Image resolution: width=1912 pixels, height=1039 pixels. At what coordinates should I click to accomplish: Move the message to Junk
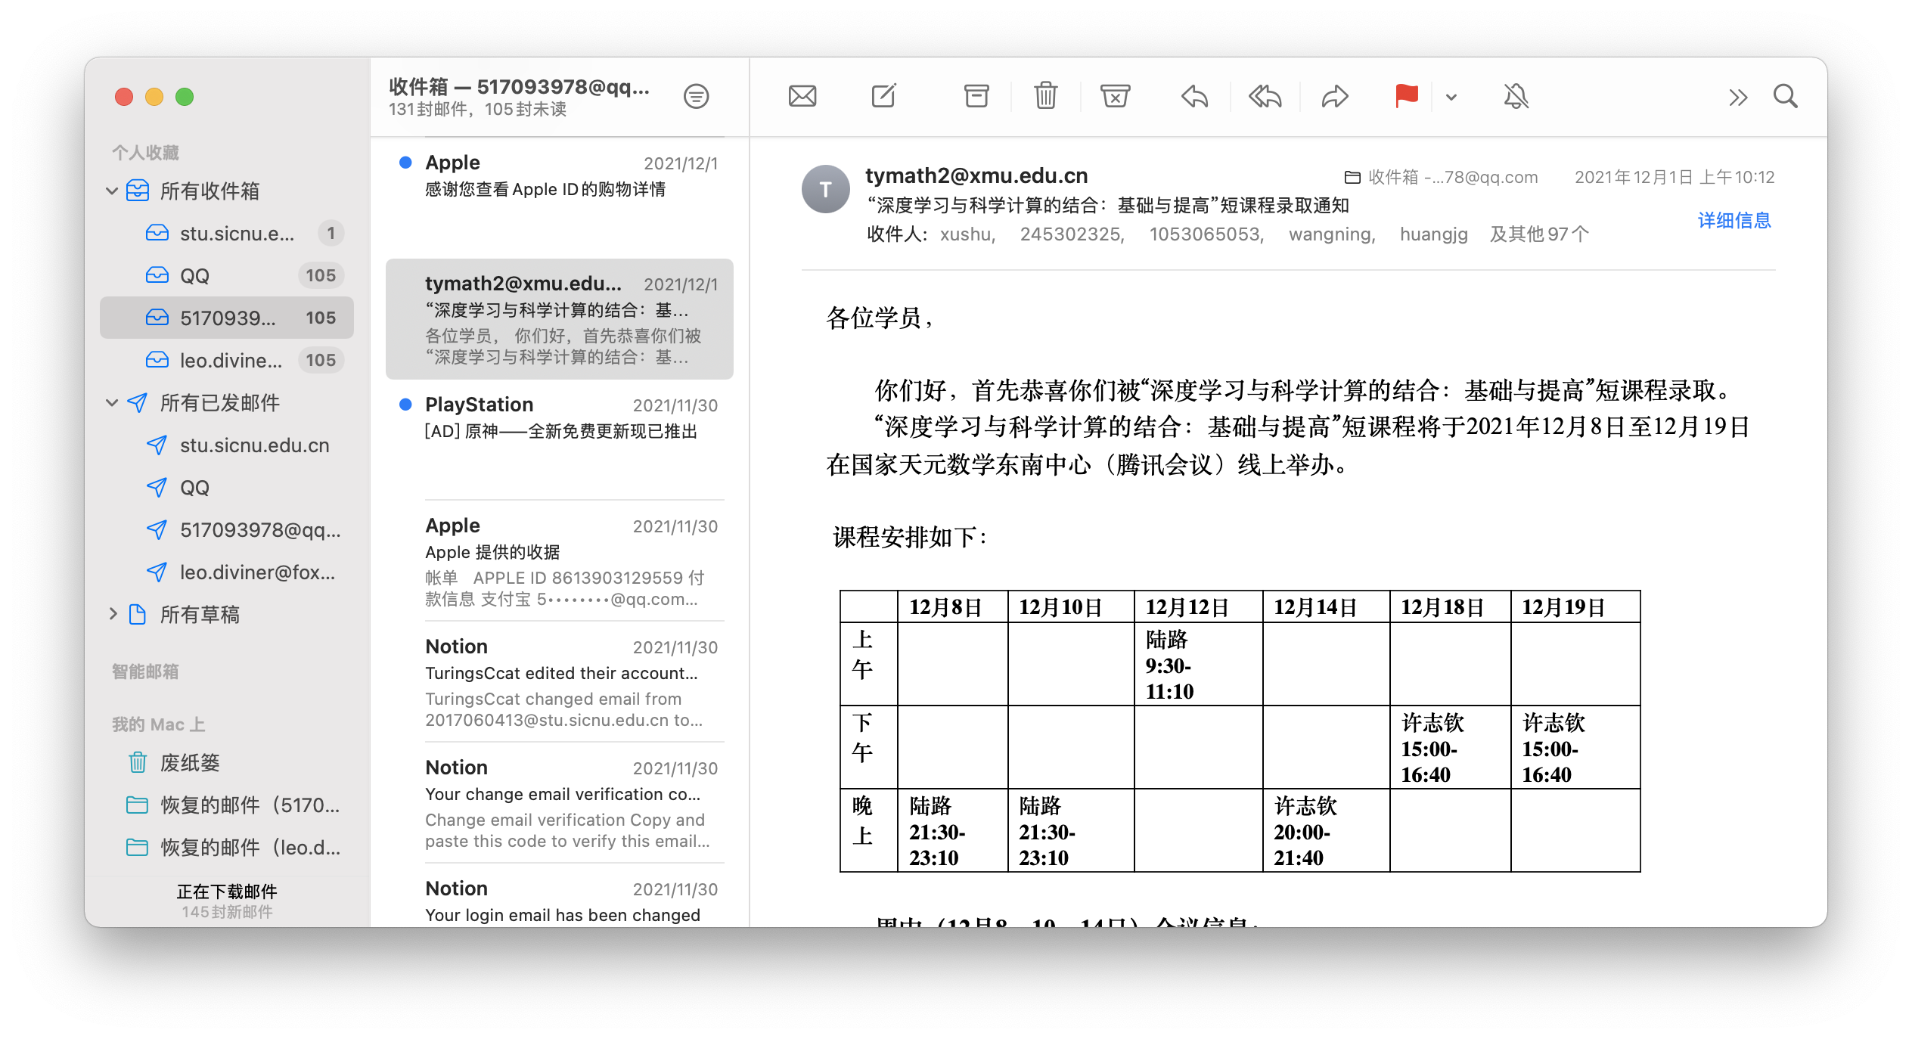point(1115,97)
